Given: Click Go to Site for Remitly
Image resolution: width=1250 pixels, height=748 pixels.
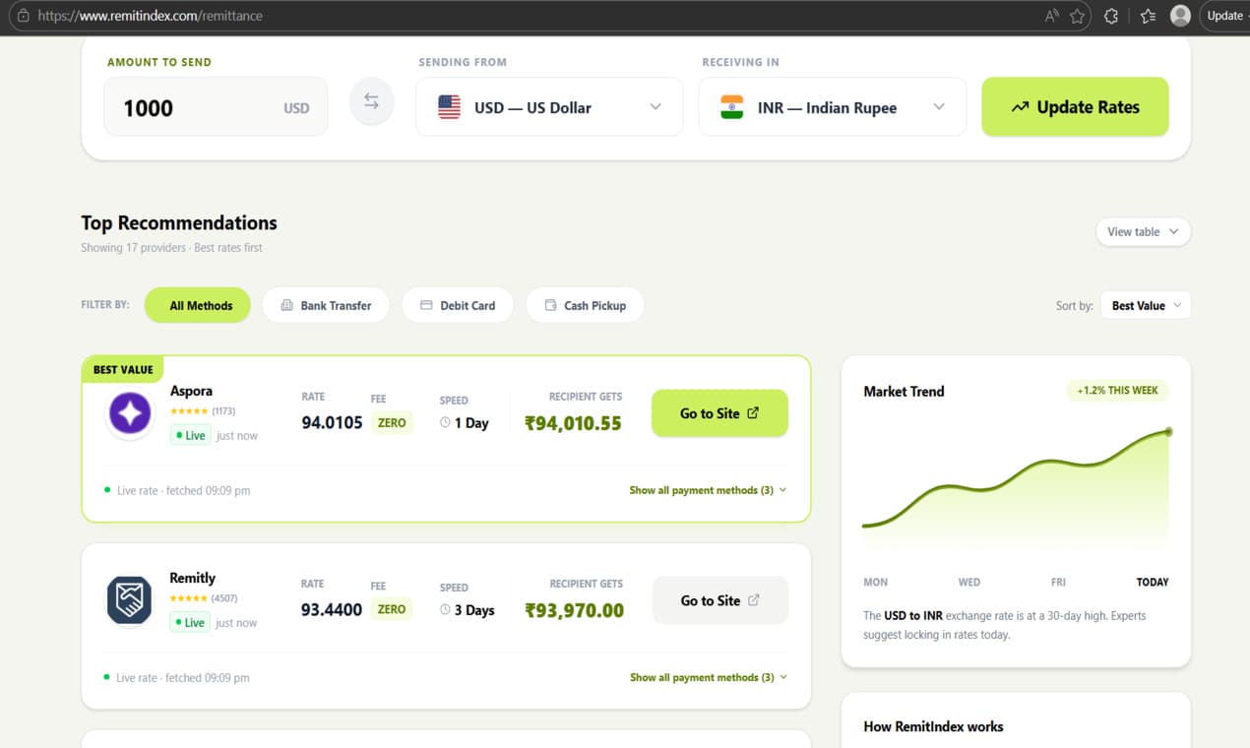Looking at the screenshot, I should coord(719,599).
